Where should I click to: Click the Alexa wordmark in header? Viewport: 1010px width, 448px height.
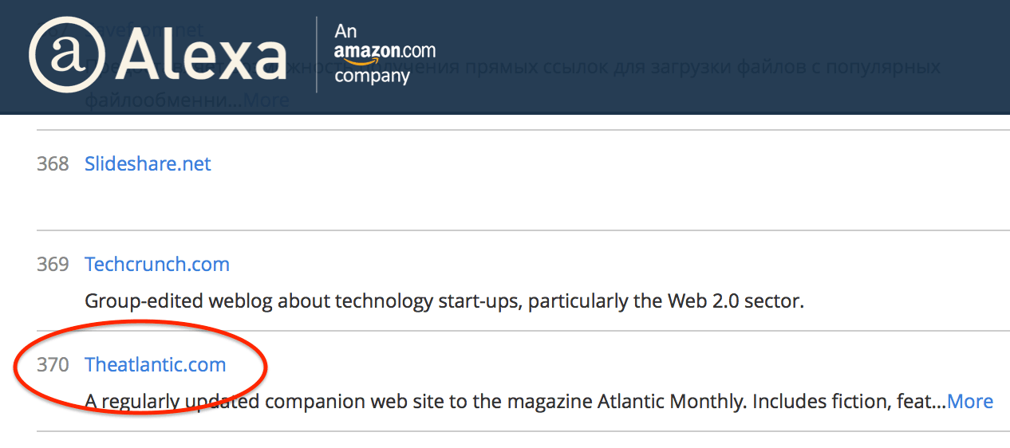coord(200,56)
